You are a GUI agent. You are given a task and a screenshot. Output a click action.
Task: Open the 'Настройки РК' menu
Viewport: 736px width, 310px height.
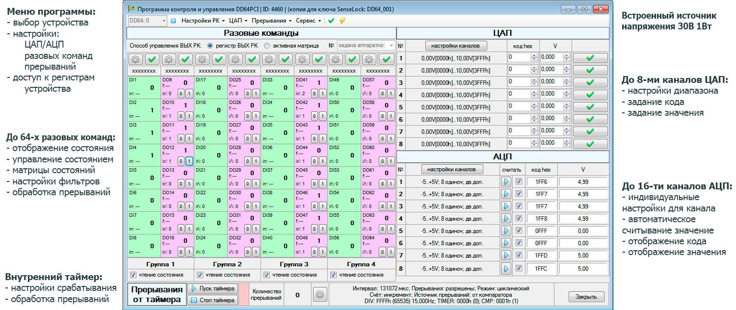point(203,21)
